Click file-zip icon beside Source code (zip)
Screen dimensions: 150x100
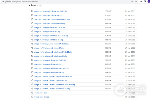(x=32, y=93)
